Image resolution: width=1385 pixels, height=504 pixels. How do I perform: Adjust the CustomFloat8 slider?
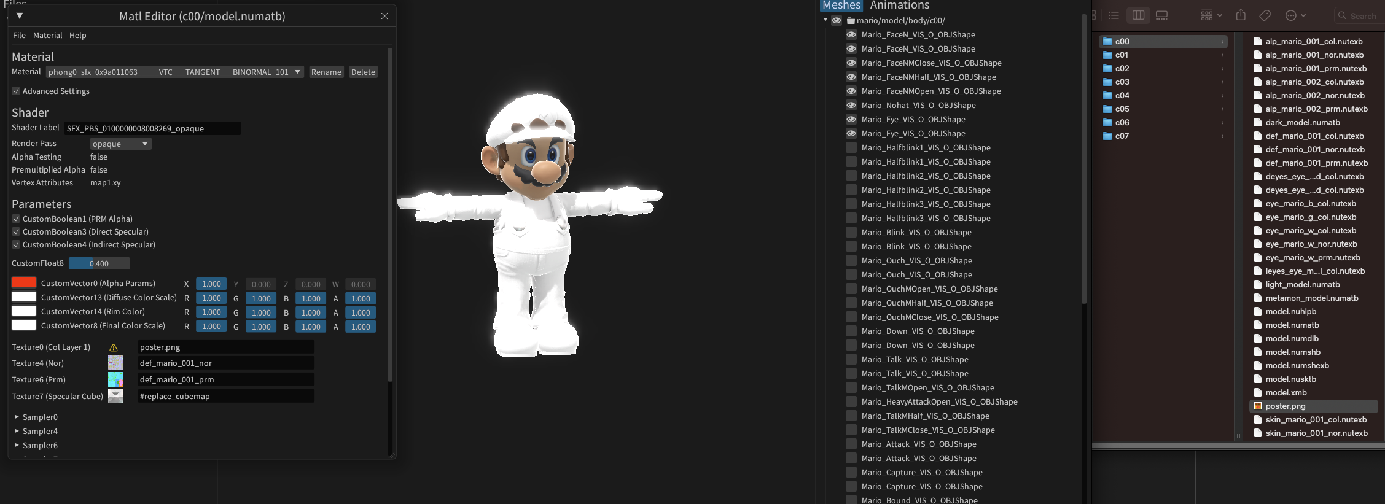tap(99, 263)
